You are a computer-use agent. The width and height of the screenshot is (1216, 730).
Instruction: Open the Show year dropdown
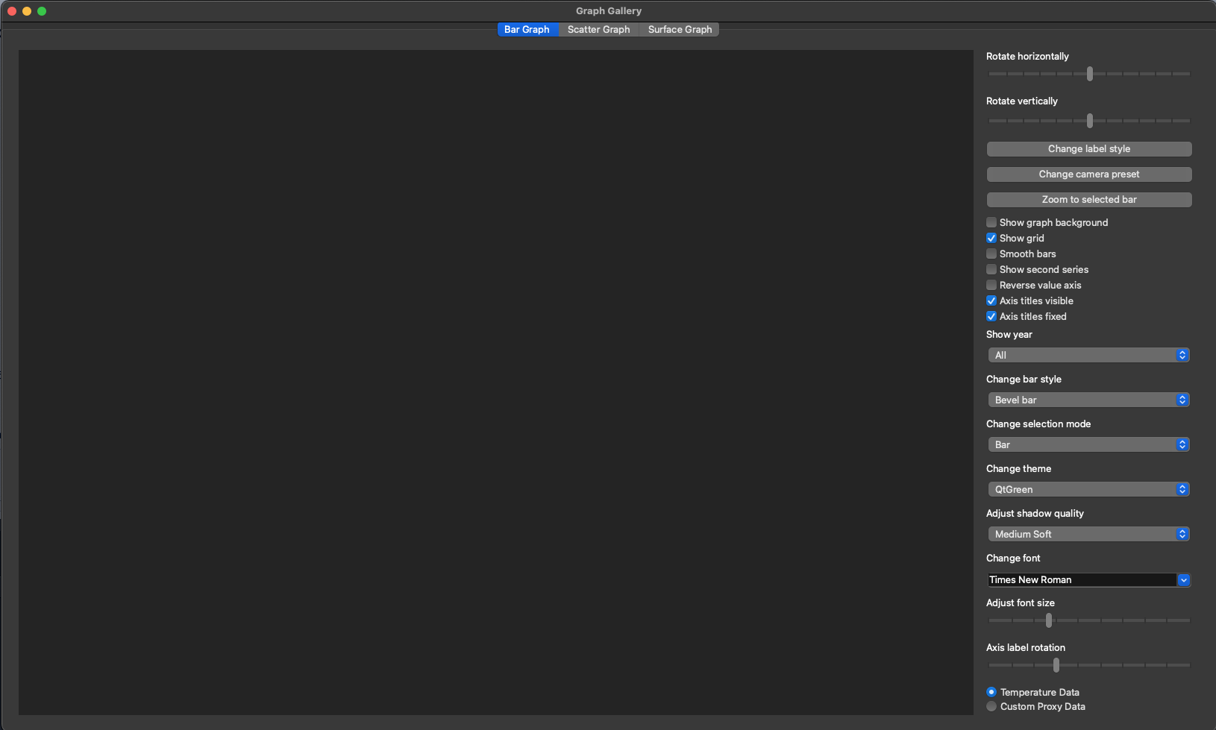(1088, 355)
